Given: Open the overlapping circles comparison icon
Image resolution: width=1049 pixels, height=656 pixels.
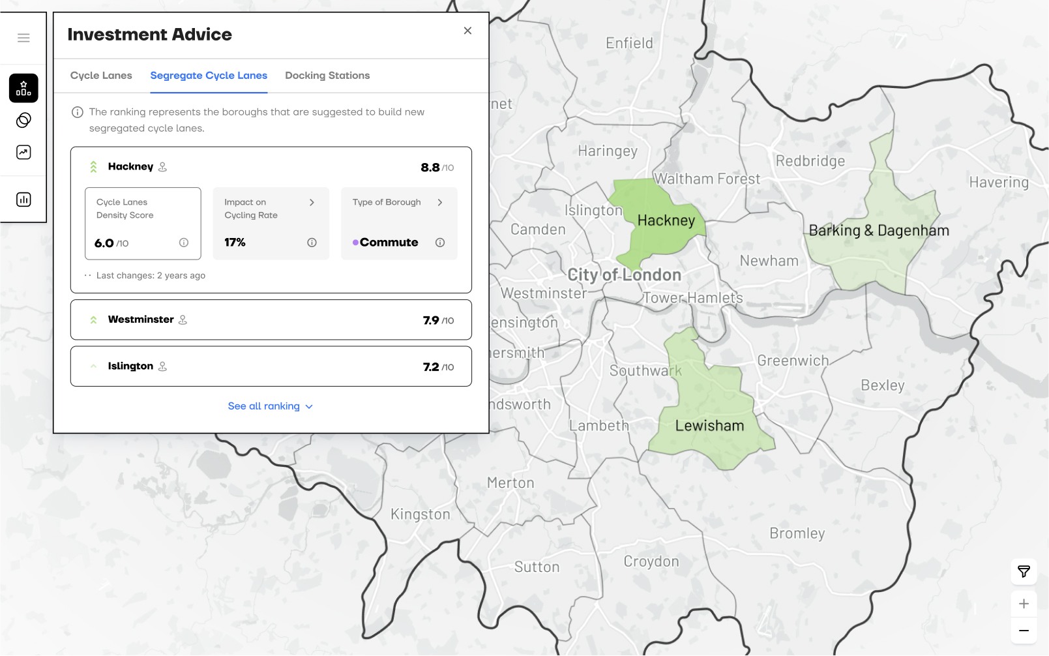Looking at the screenshot, I should point(23,120).
